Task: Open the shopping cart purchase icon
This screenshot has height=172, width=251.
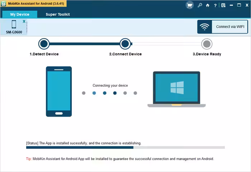Action: coord(190,5)
